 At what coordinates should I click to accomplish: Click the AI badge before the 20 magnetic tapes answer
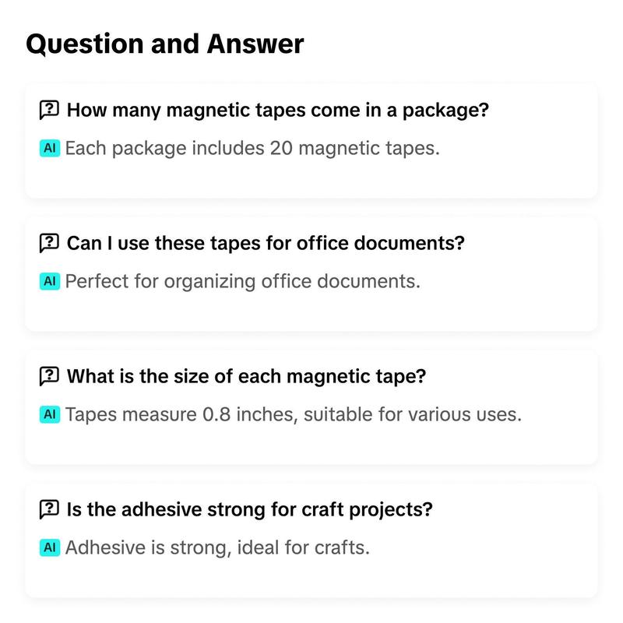[50, 148]
